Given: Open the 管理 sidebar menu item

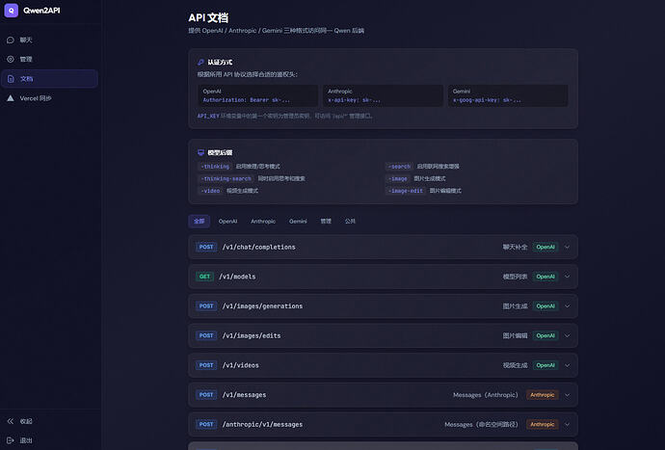Looking at the screenshot, I should [x=49, y=60].
